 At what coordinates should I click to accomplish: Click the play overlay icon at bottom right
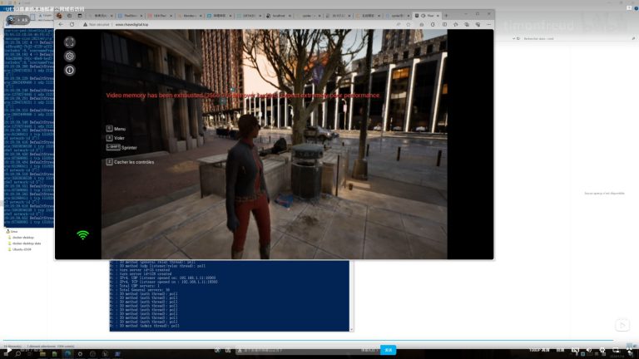click(x=622, y=325)
